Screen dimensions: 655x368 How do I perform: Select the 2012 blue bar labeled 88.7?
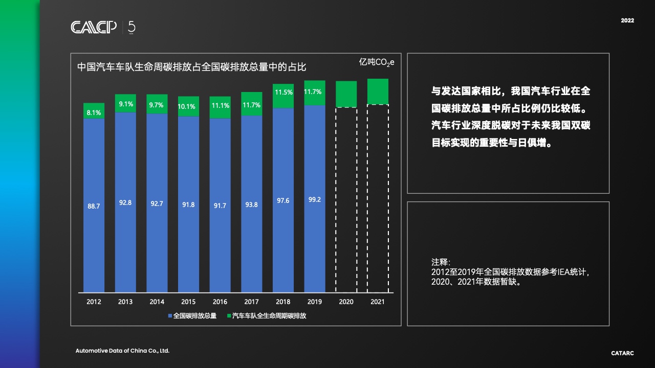click(x=94, y=205)
